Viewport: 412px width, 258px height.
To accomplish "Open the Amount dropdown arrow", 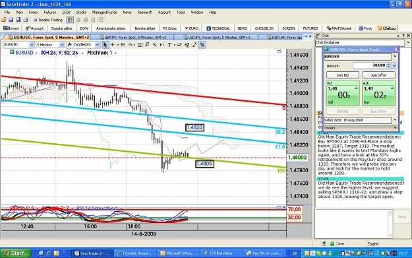I will 394,65.
